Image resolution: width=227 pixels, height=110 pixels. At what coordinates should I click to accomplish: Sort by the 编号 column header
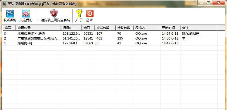pyautogui.click(x=9, y=28)
